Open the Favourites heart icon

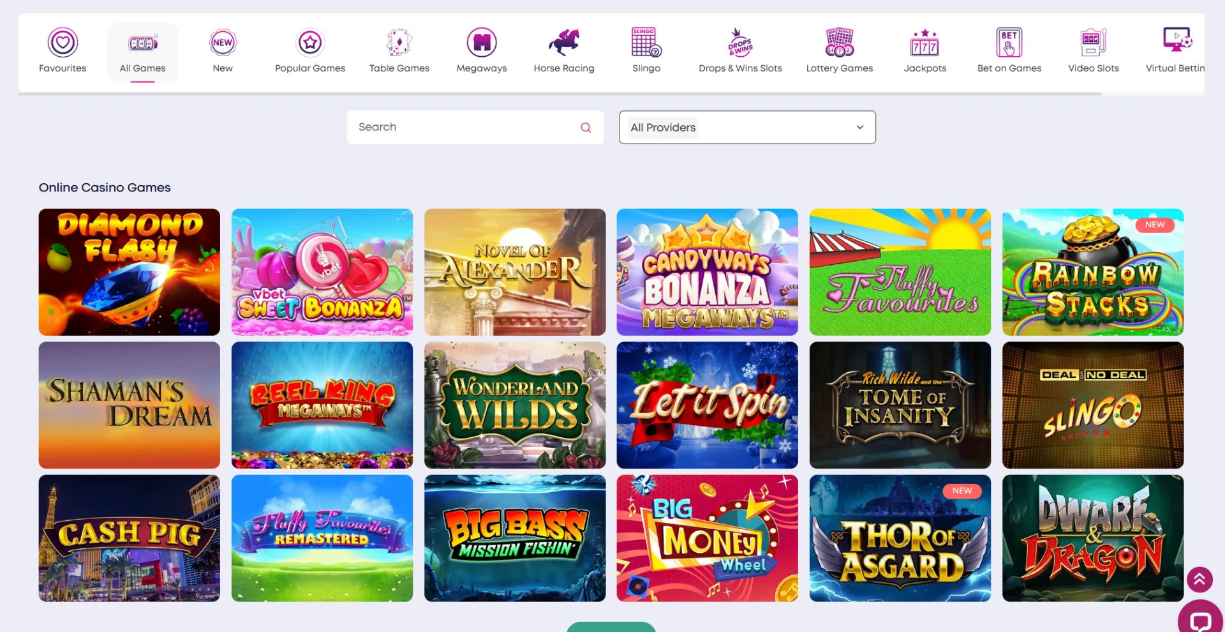coord(63,43)
